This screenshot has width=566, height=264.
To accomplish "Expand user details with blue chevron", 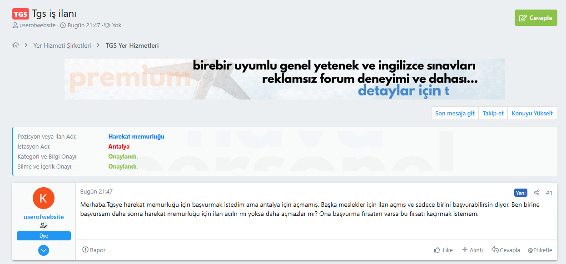I will 44,250.
